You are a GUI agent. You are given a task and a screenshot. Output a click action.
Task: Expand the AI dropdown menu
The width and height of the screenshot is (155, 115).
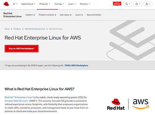click(15, 4)
